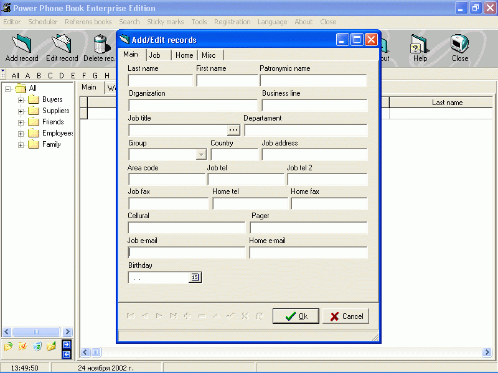Expand the Buyers folder in the tree
Viewport: 498px width, 373px height.
[x=19, y=99]
